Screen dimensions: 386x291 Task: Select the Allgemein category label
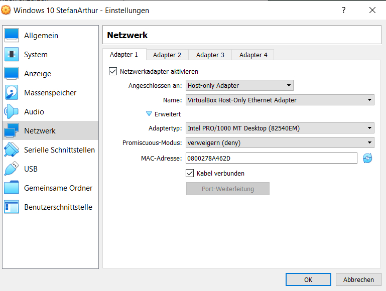tap(41, 36)
